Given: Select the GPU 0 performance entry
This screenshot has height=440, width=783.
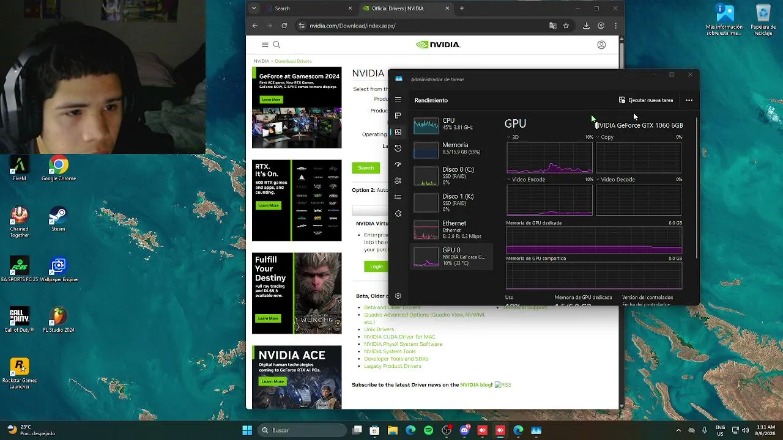Looking at the screenshot, I should (x=451, y=256).
